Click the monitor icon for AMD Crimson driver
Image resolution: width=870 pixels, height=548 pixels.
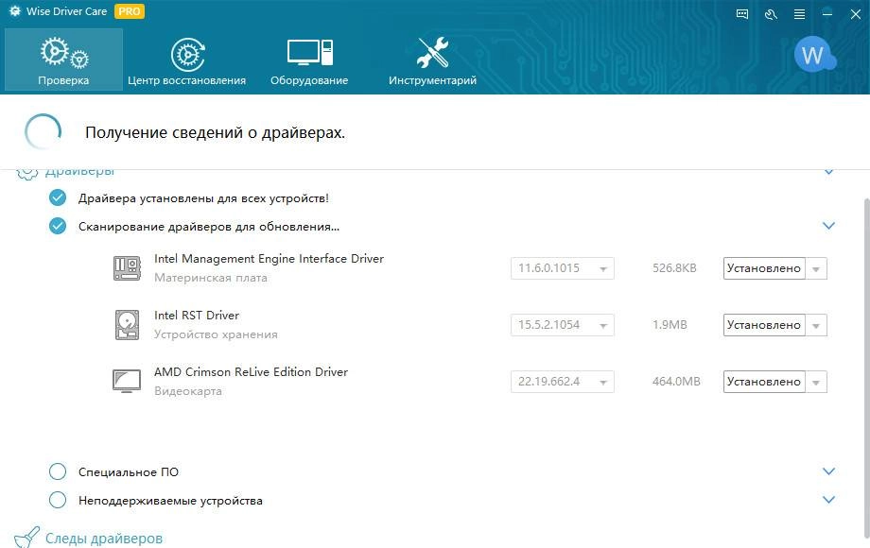pos(127,381)
